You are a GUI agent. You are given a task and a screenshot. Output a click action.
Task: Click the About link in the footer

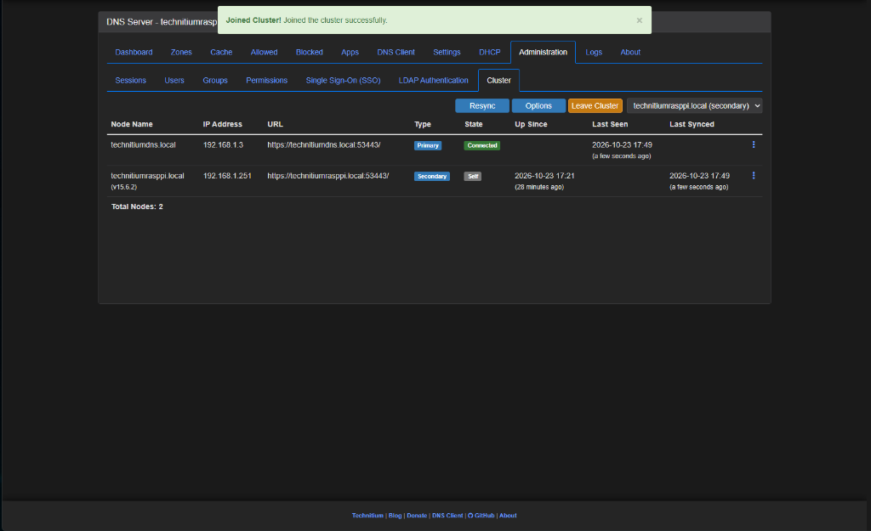[x=508, y=516]
